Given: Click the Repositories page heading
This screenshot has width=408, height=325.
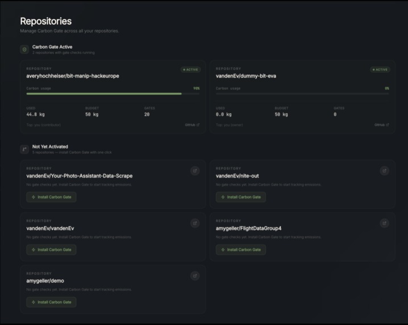Looking at the screenshot, I should pyautogui.click(x=46, y=22).
